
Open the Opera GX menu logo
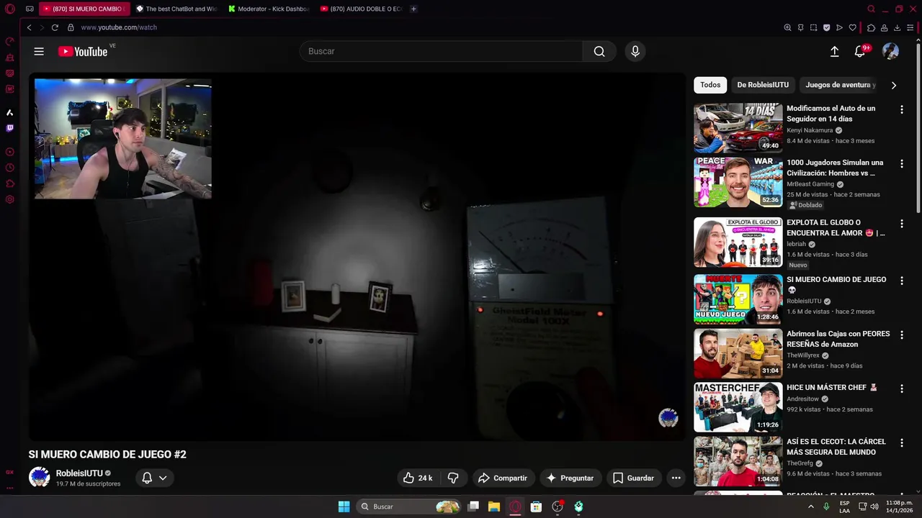10,9
